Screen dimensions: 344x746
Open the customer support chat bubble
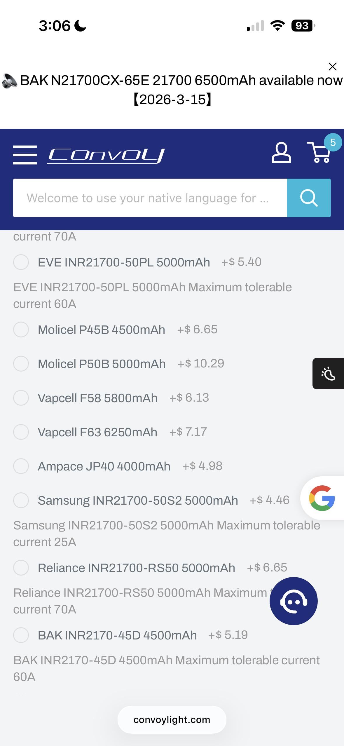[x=294, y=601]
